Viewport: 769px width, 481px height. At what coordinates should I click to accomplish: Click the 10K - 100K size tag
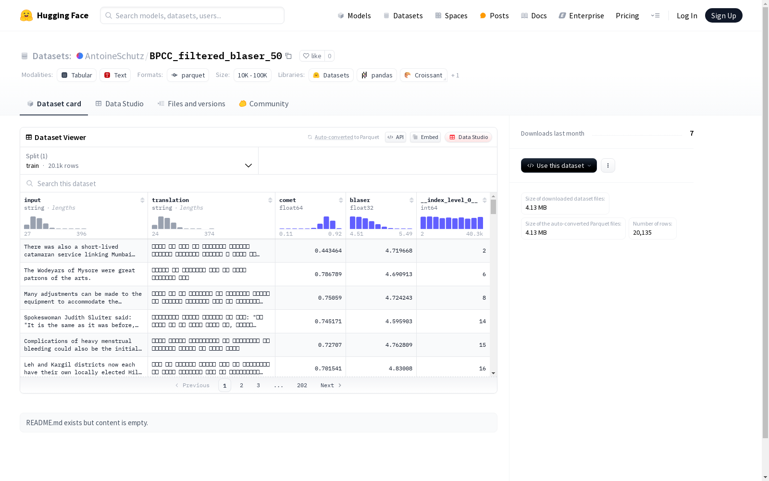(x=252, y=75)
